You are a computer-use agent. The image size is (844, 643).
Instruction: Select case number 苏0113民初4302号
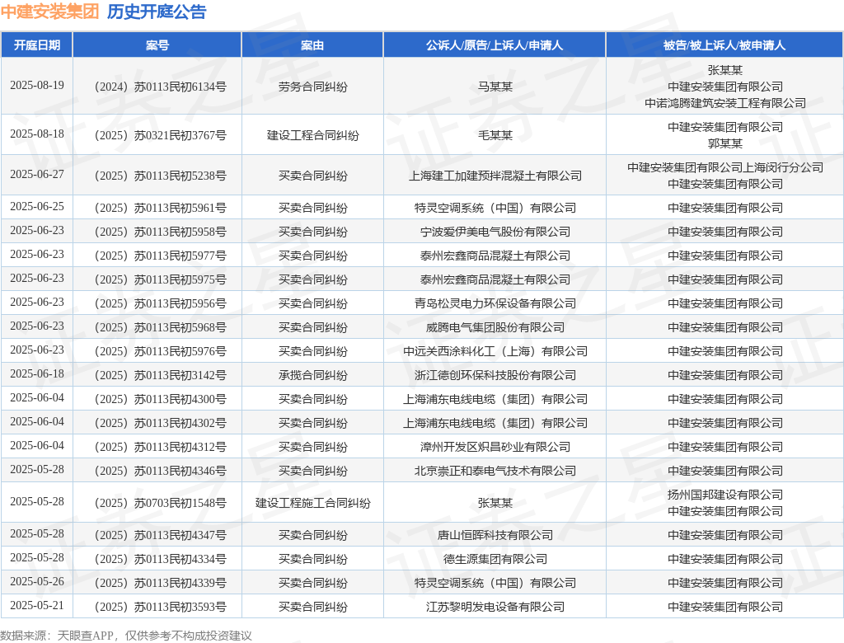[161, 423]
